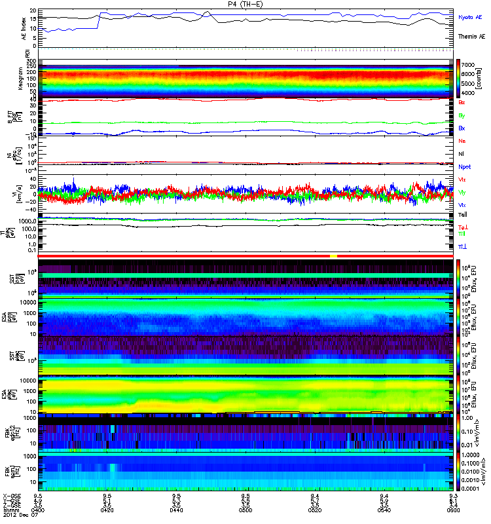The image size is (491, 524).
Task: Click the SST ions Eflux color scale
Action: tap(458, 278)
